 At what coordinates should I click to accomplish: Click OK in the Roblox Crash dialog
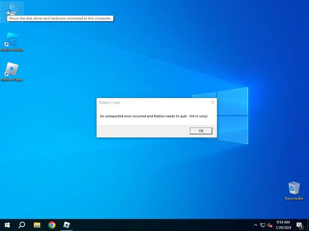(201, 131)
